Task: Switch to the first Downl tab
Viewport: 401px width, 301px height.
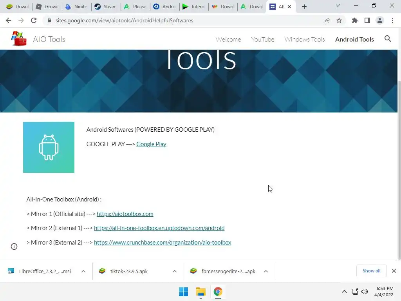Action: 17,7
